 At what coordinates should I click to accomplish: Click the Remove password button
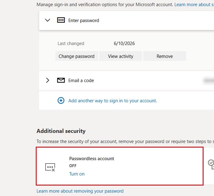tap(165, 56)
